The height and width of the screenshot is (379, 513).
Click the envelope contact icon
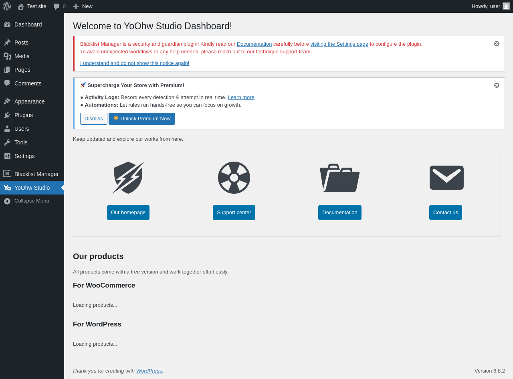pos(446,178)
